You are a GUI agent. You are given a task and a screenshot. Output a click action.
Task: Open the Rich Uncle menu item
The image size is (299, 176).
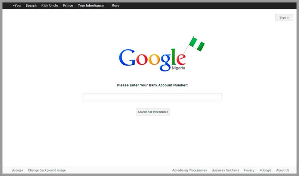tap(50, 6)
